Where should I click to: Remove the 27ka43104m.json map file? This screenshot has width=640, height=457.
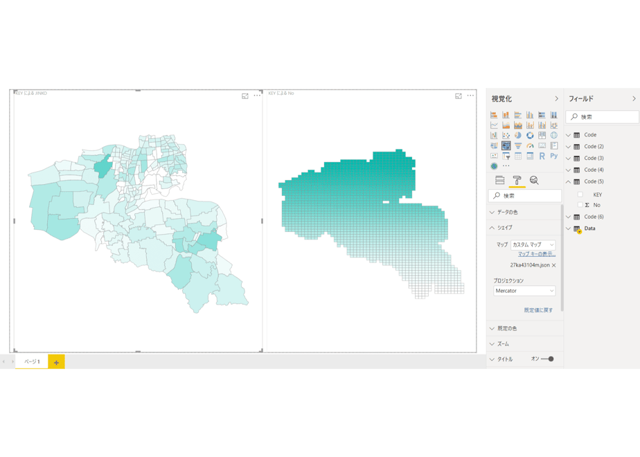(x=554, y=265)
